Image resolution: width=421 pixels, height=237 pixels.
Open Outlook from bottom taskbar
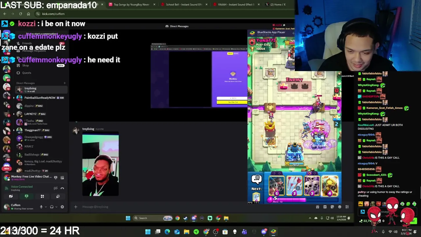177,232
